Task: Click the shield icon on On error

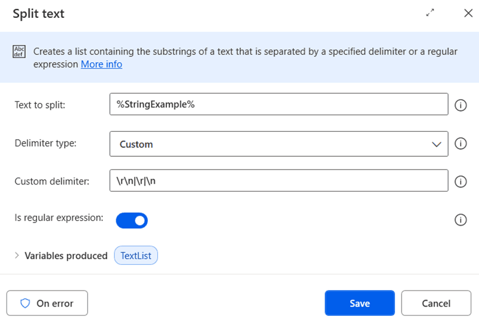Action: pos(25,303)
